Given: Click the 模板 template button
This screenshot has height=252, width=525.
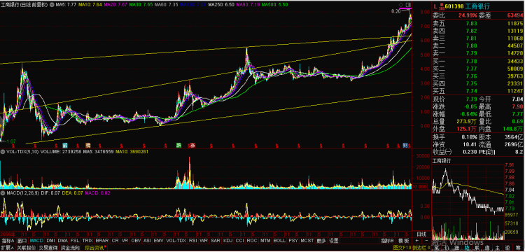Looking at the screenshot, I should click(403, 241).
